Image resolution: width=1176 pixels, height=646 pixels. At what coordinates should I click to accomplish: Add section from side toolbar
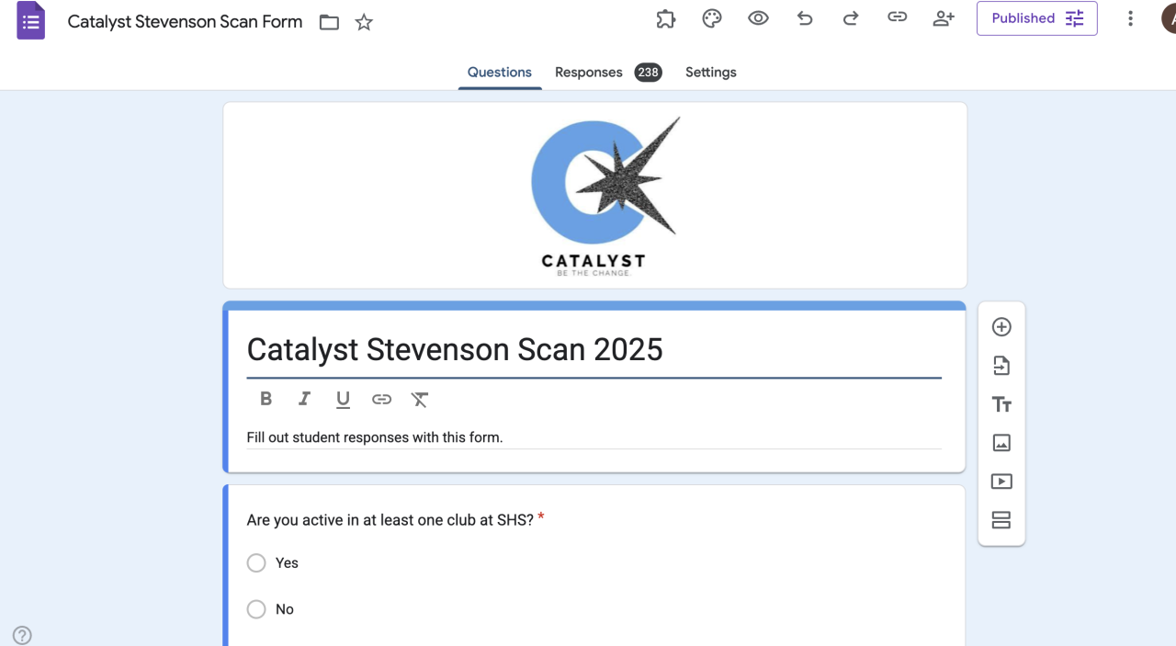click(x=1001, y=520)
